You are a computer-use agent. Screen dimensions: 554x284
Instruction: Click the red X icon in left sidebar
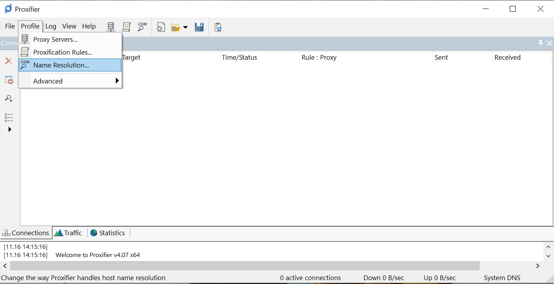coord(9,61)
